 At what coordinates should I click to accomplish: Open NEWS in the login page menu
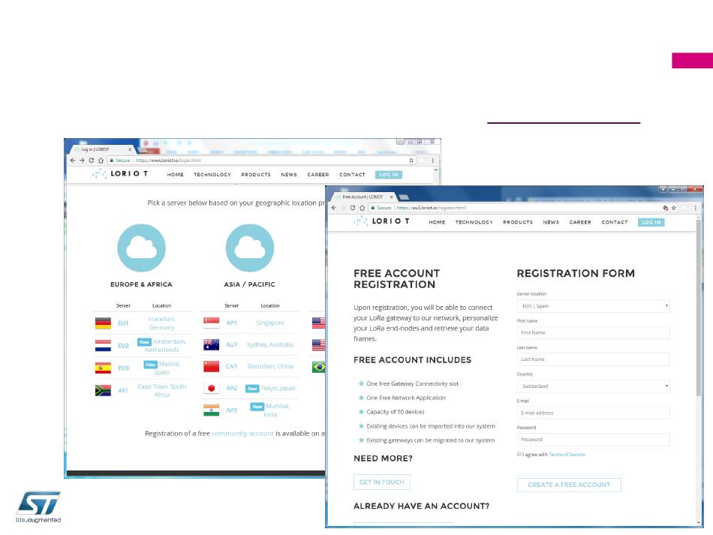289,175
